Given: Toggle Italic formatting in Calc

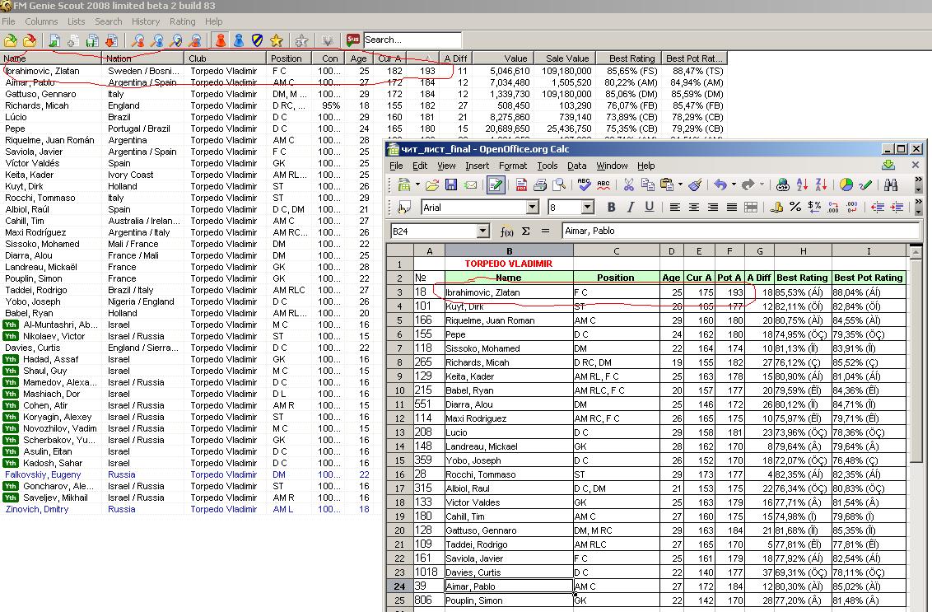Looking at the screenshot, I should click(630, 207).
